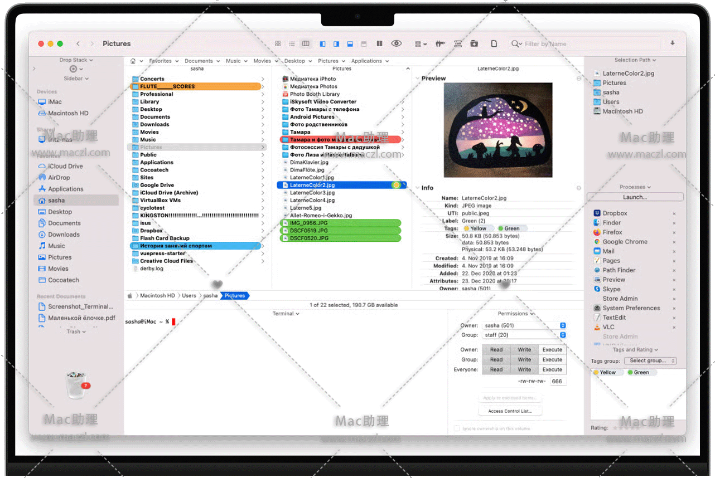Toggle the bottom panel visibility button
This screenshot has height=478, width=715.
click(350, 43)
